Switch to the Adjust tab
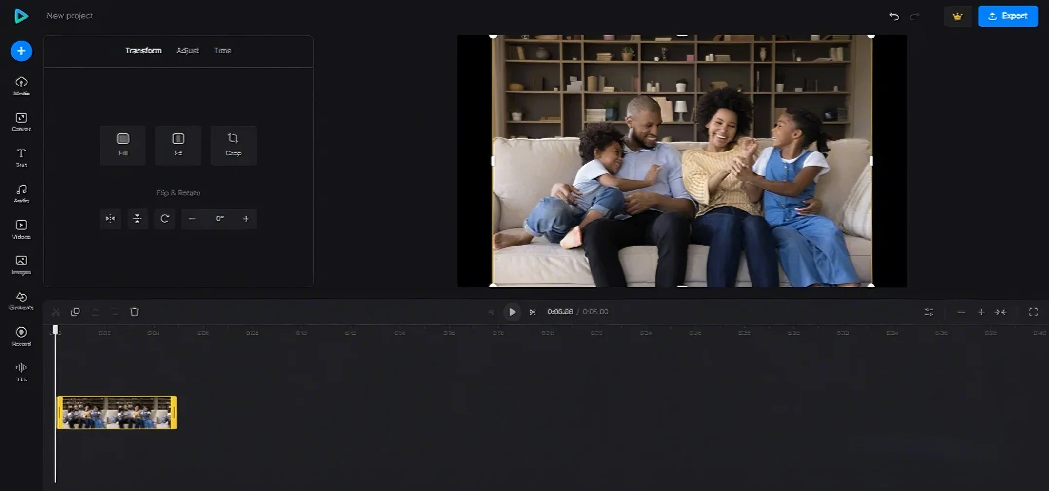 [187, 50]
